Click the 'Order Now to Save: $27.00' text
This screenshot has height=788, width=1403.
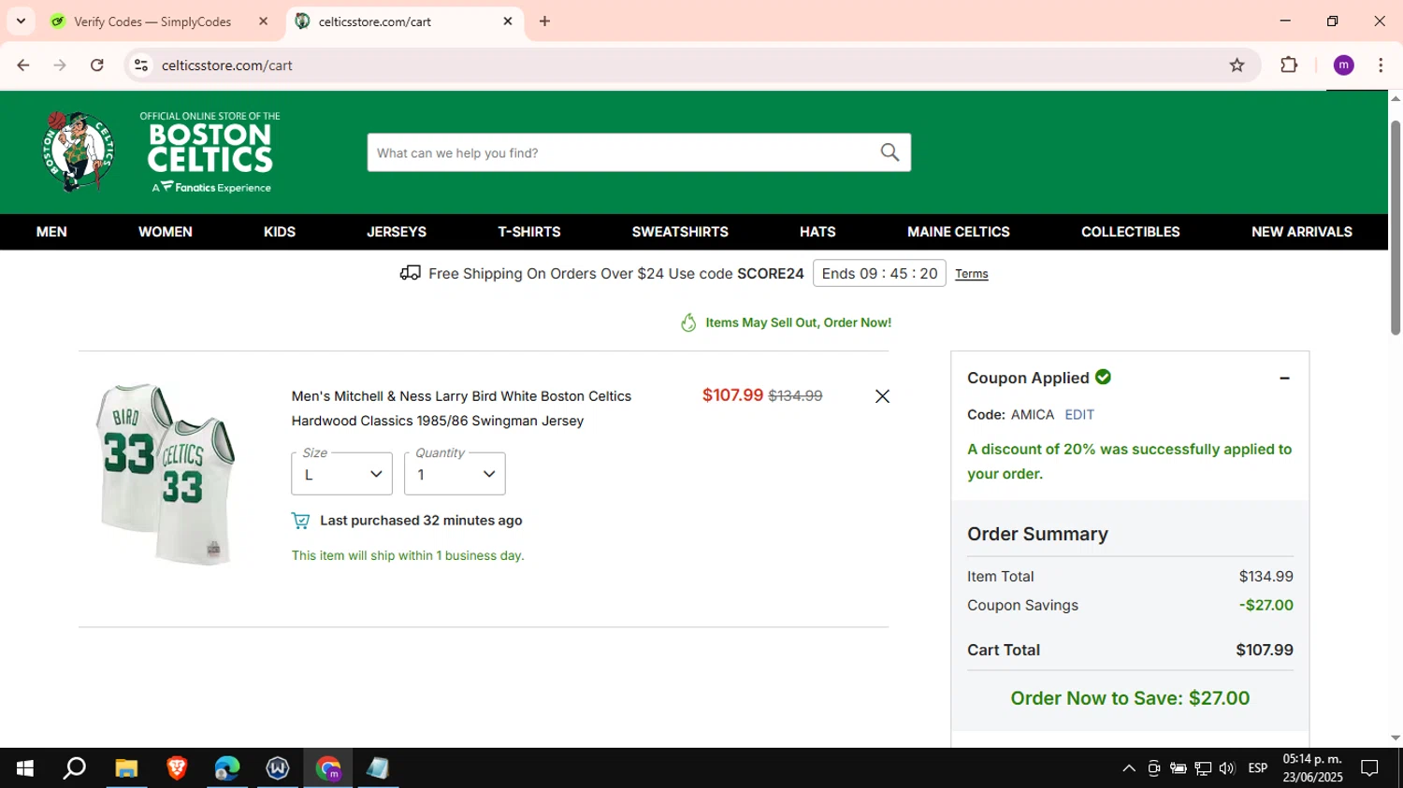(x=1130, y=698)
